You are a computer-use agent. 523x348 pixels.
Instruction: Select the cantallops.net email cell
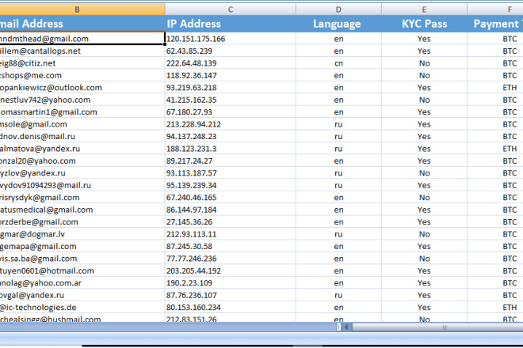click(x=82, y=51)
